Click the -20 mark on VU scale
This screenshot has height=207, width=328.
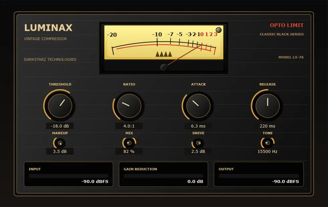click(112, 35)
